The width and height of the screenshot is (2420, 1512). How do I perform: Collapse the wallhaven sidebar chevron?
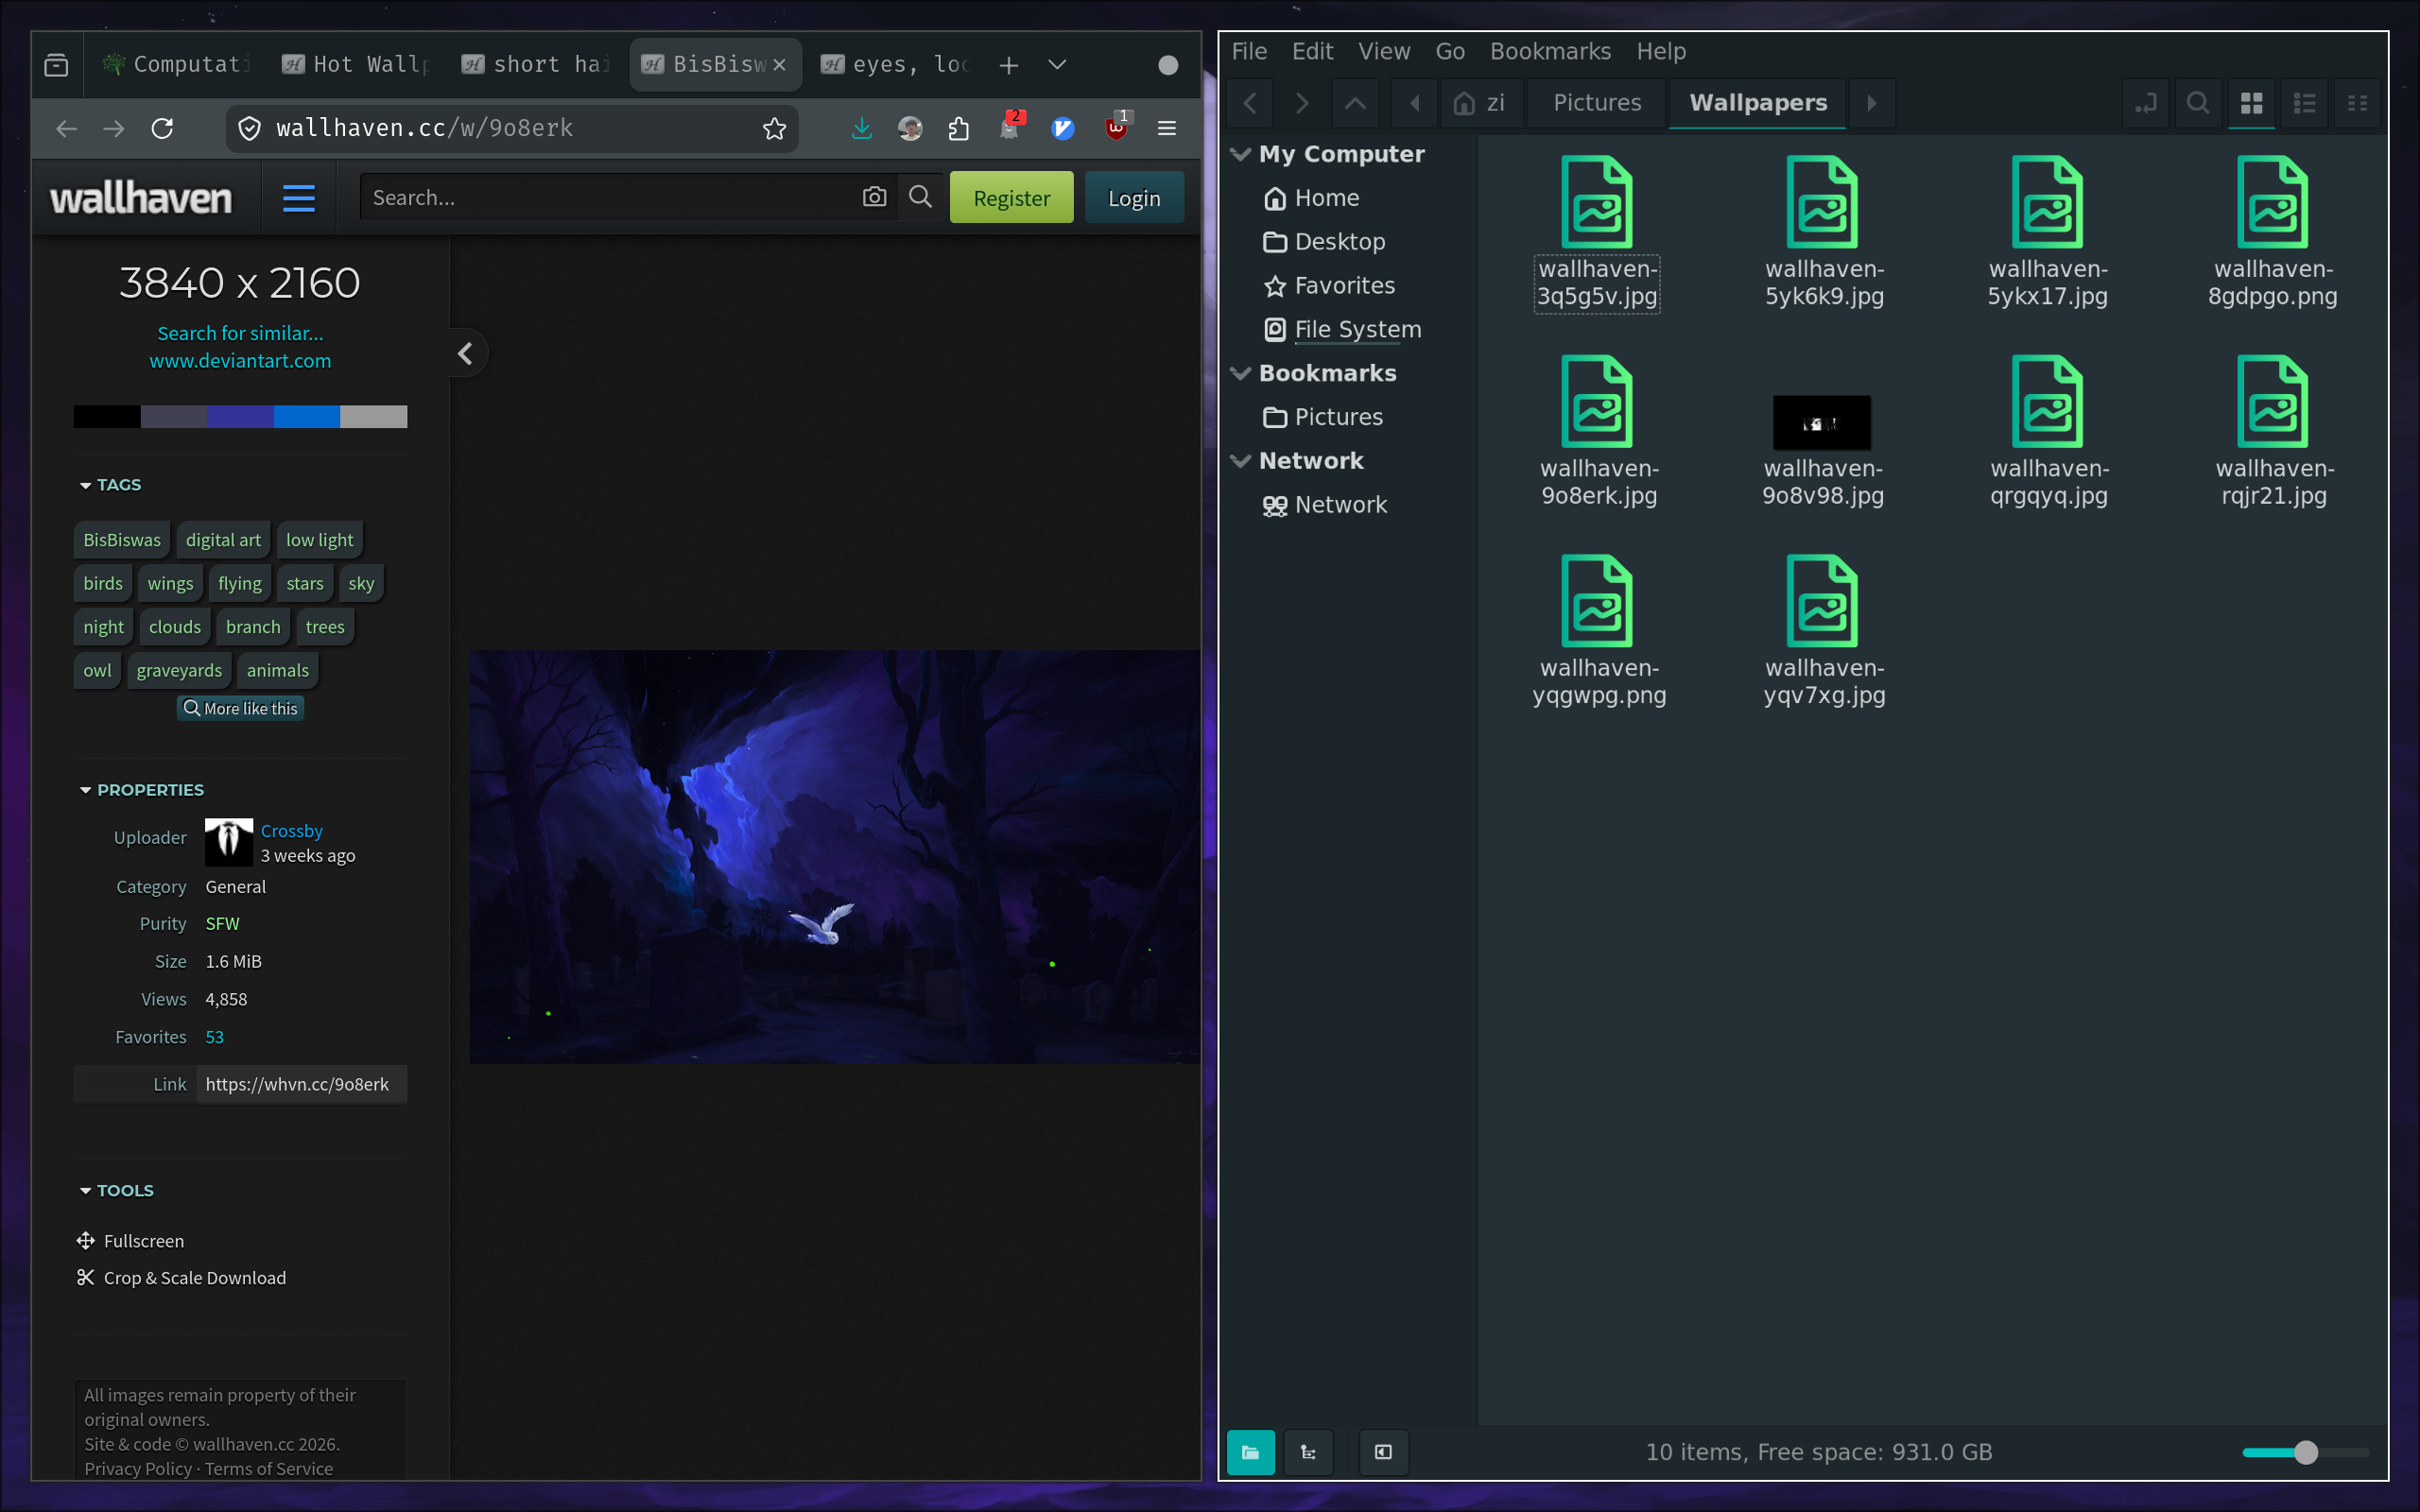coord(466,353)
